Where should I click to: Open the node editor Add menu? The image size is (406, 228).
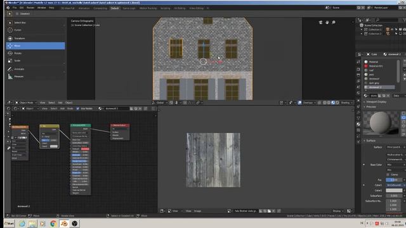pos(62,108)
